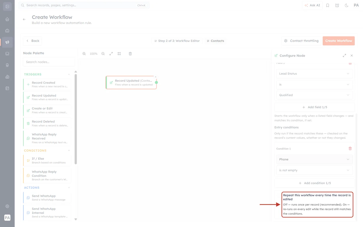
Task: Collapse the ACTIONS section
Action: click(69, 188)
